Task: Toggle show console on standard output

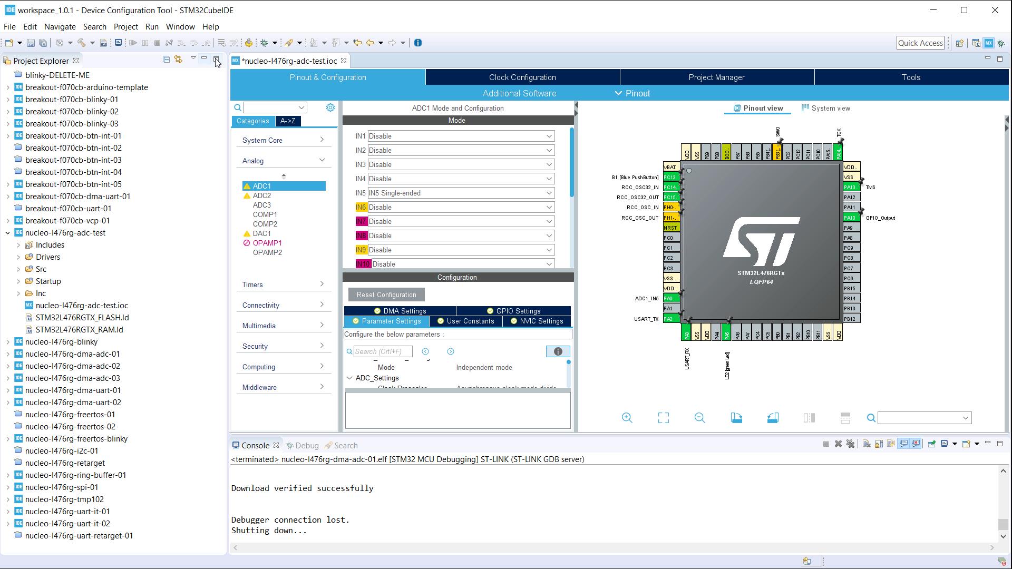Action: click(x=903, y=444)
